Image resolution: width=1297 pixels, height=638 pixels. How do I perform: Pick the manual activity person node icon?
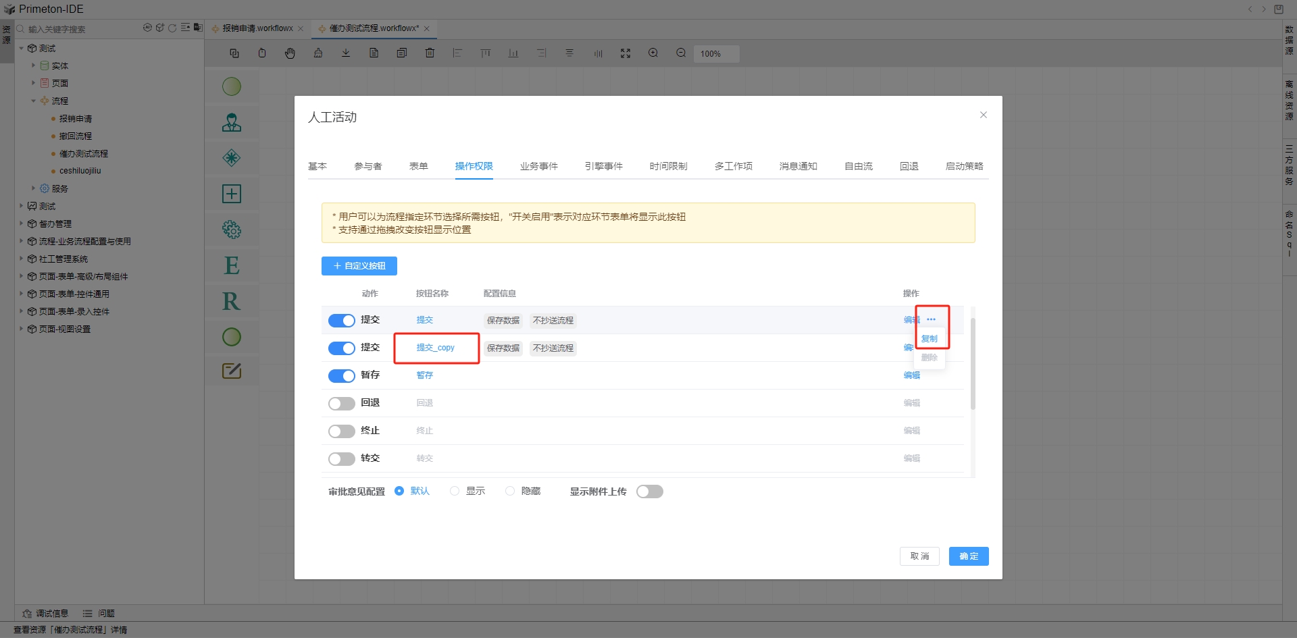[232, 122]
